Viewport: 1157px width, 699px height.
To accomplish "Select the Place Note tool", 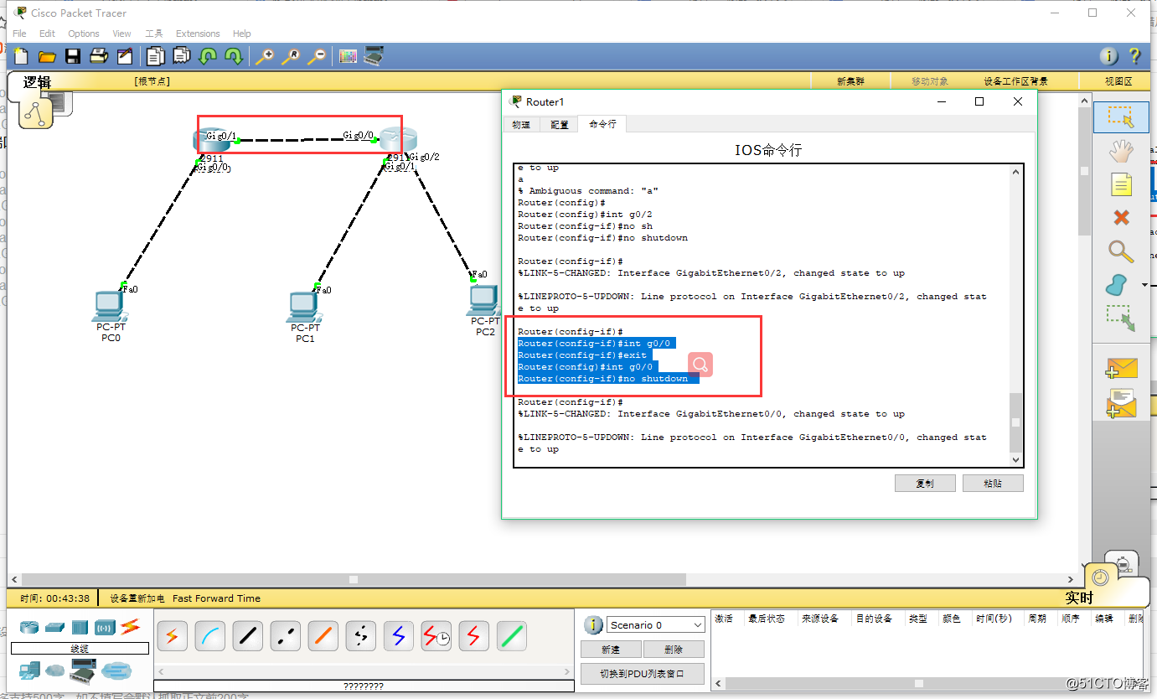I will coord(1121,184).
